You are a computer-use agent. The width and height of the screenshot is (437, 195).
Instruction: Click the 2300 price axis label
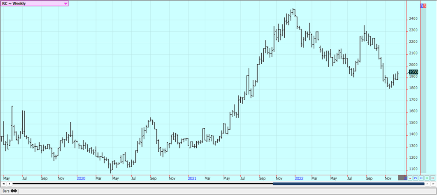tap(413, 30)
